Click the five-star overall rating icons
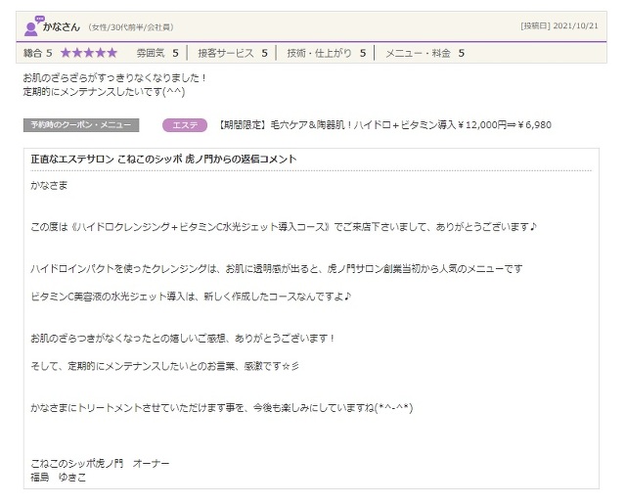Screen dimensions: 626x504 tap(89, 53)
